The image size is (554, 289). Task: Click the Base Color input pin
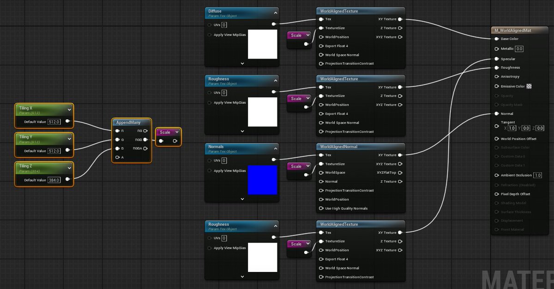click(497, 39)
